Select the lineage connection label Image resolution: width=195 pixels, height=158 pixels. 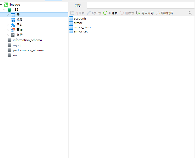pyautogui.click(x=15, y=5)
